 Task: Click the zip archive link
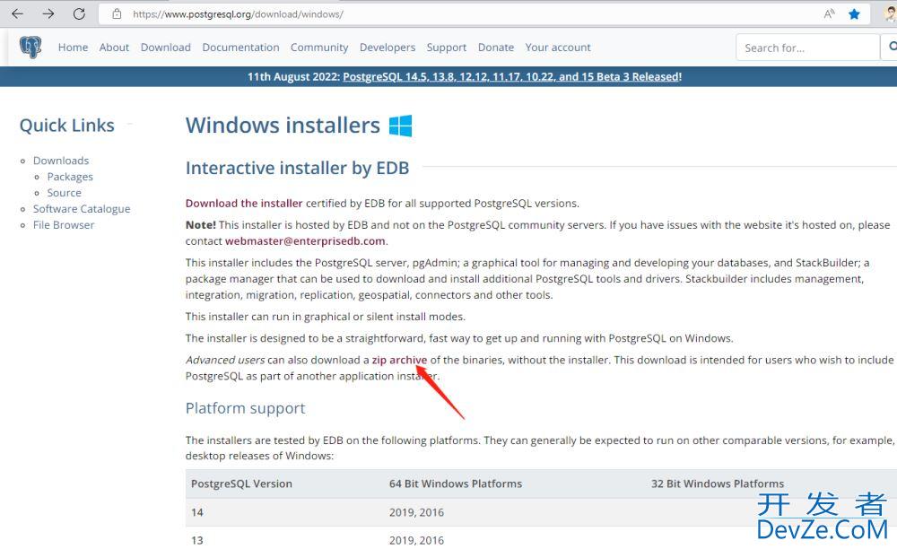[399, 360]
